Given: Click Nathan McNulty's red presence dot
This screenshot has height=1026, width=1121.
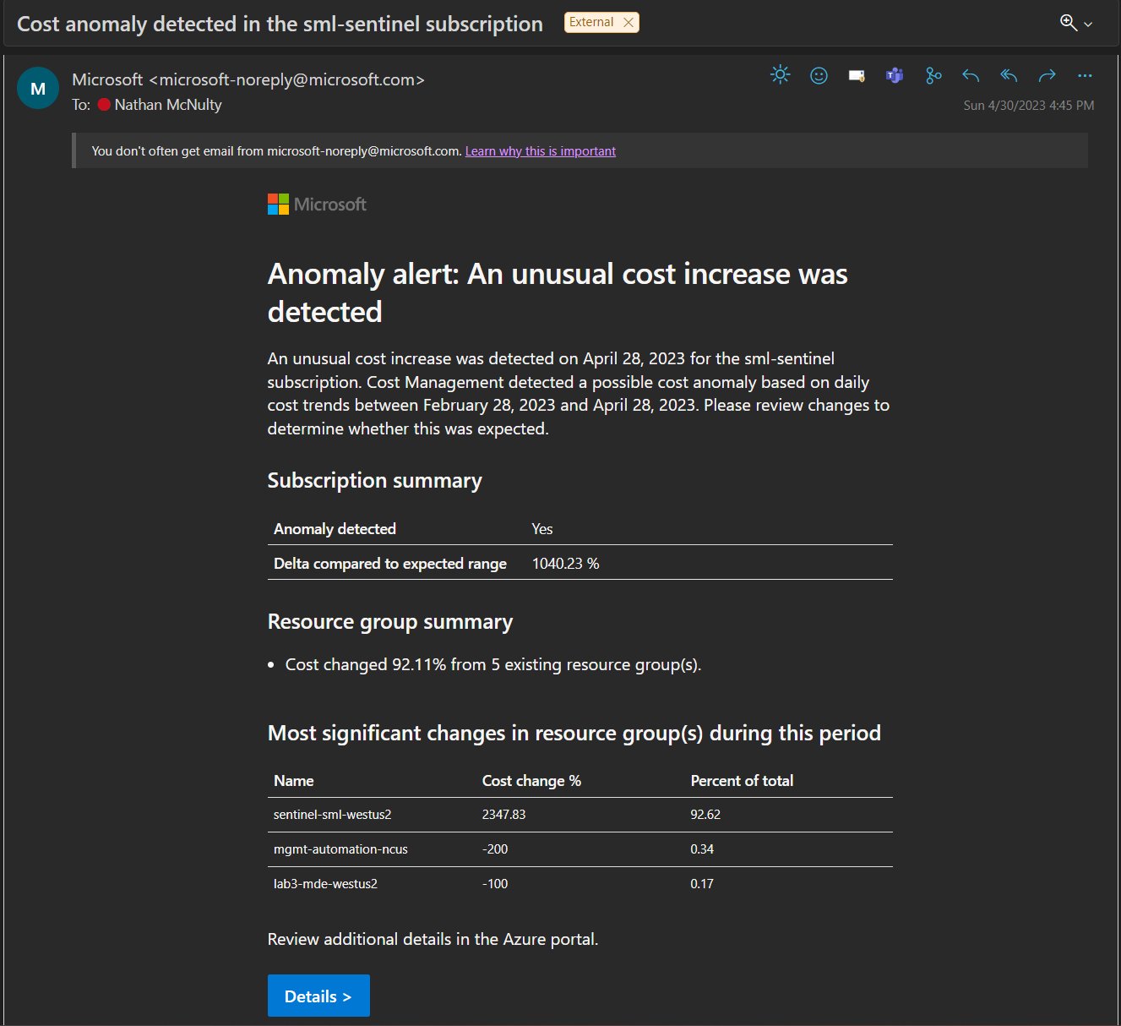Looking at the screenshot, I should pos(104,105).
